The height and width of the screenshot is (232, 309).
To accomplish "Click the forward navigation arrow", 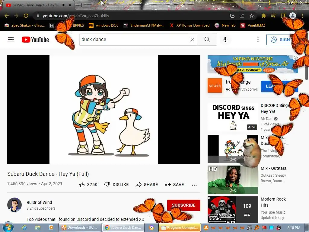I will [16, 16].
